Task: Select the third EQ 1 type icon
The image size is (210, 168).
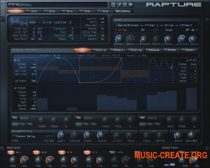Action: (30, 124)
